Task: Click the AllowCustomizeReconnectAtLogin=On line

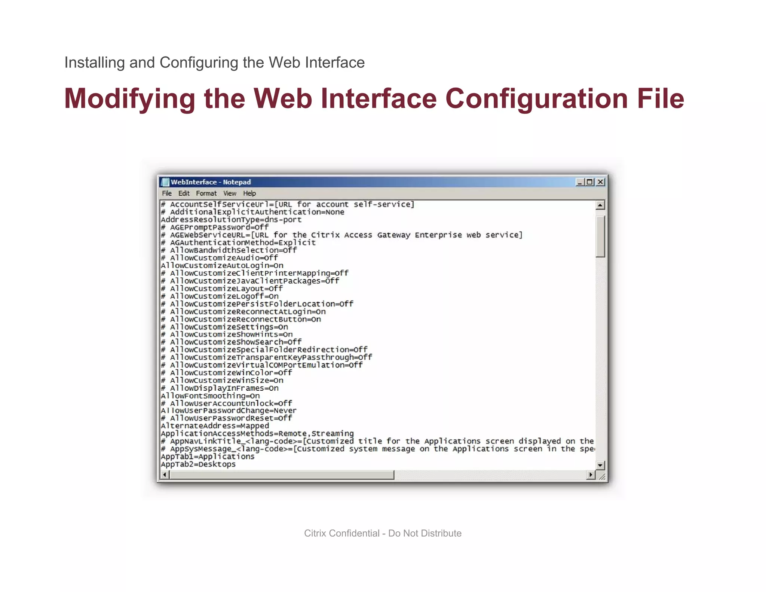Action: tap(243, 312)
